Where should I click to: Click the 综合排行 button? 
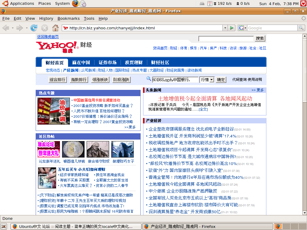[57, 80]
